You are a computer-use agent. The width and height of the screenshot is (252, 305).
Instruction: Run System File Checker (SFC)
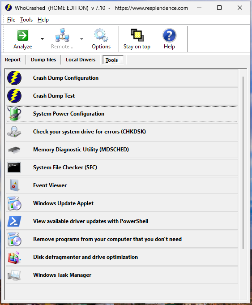65,168
